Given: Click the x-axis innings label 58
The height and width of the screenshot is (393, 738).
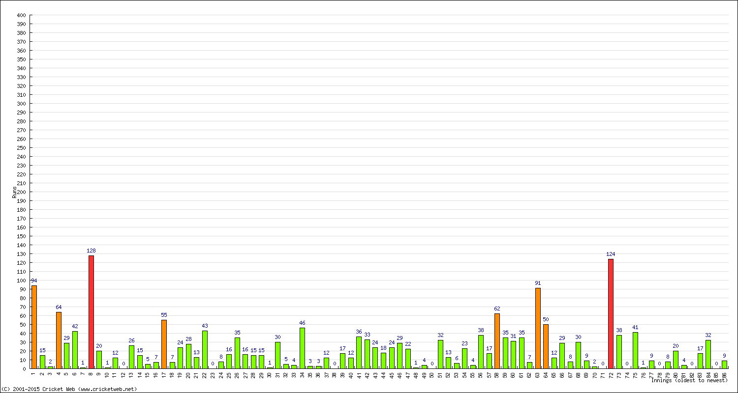Looking at the screenshot, I should [497, 374].
